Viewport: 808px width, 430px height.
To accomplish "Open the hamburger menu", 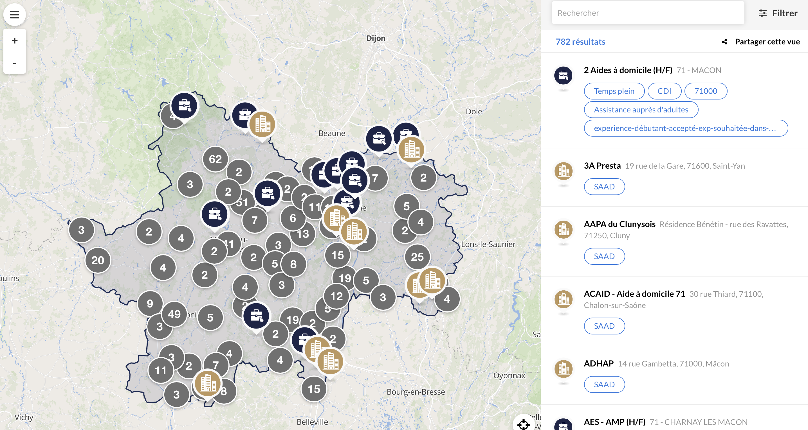I will click(x=14, y=14).
